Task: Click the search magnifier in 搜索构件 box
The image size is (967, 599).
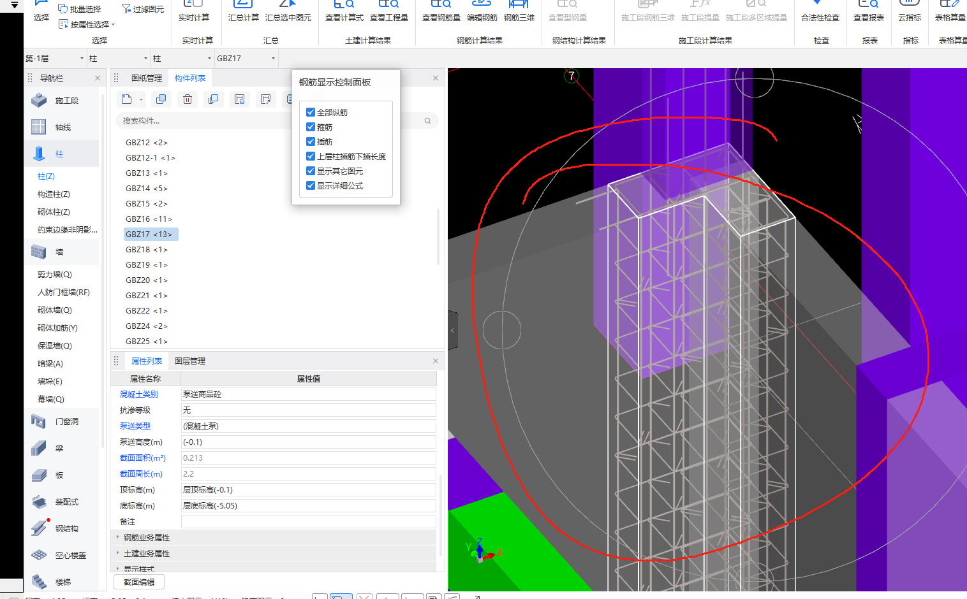Action: (427, 120)
